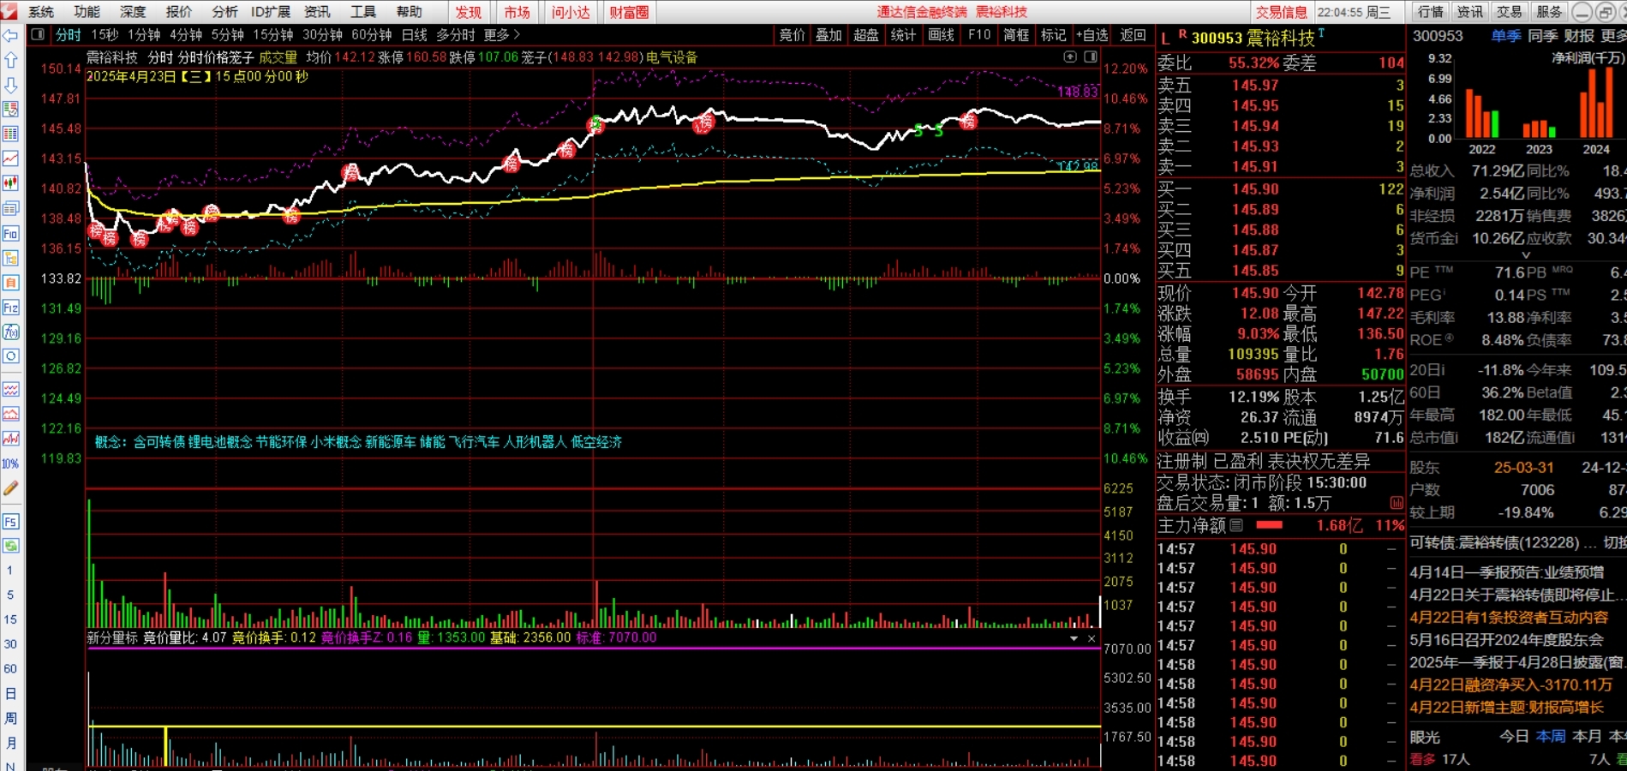Toggle the panel layout icon beside 分时 tab
This screenshot has width=1627, height=771.
[x=38, y=34]
